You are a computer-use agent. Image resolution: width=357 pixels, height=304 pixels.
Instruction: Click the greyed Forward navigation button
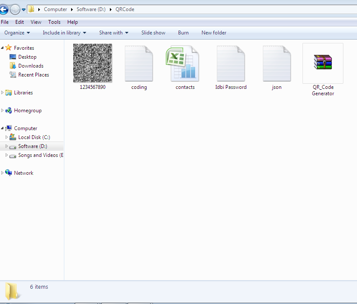tap(15, 9)
